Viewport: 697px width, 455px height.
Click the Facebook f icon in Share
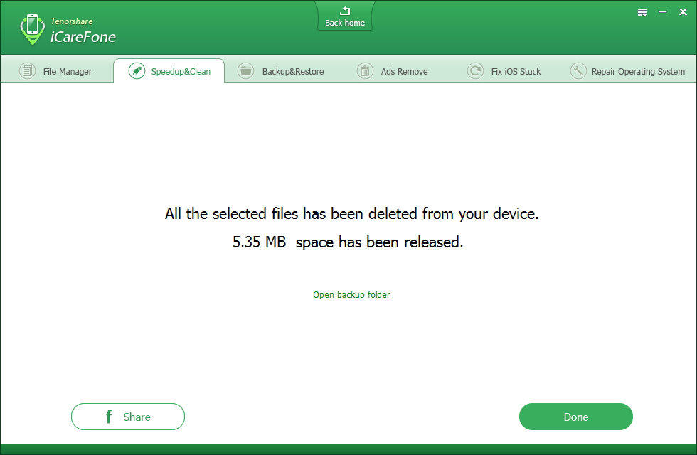point(109,417)
